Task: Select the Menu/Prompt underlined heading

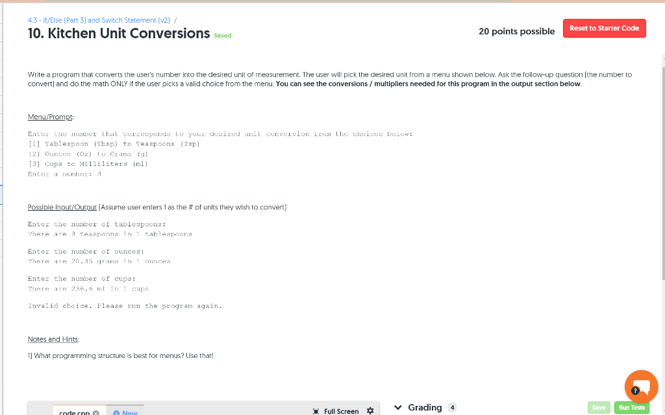Action: (x=50, y=117)
